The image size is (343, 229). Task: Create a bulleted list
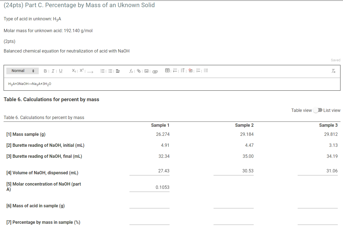[110, 71]
